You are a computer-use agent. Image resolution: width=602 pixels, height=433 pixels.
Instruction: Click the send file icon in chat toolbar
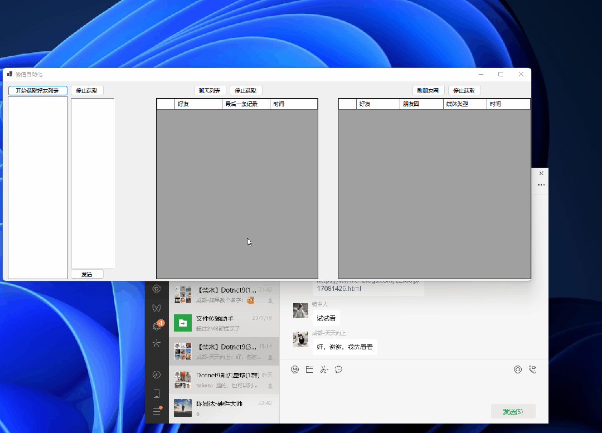coord(309,369)
